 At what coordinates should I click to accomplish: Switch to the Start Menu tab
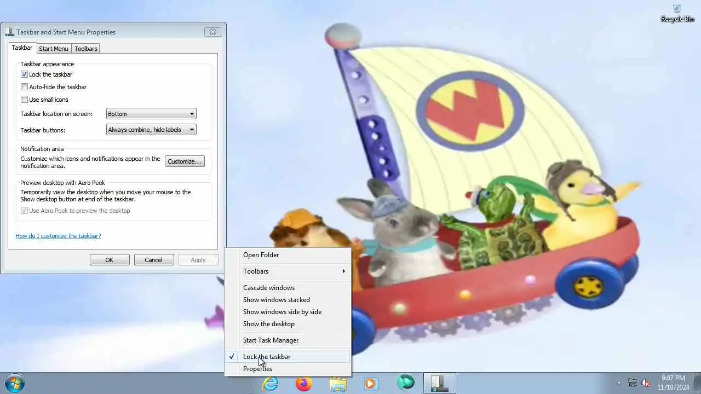point(54,49)
